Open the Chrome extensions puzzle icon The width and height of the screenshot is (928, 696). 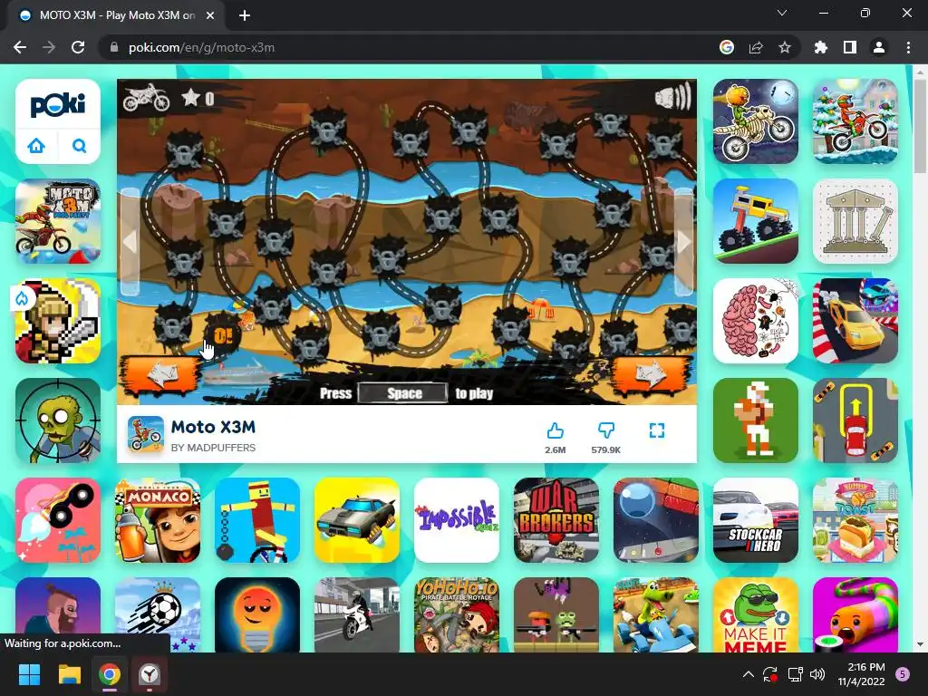point(821,47)
